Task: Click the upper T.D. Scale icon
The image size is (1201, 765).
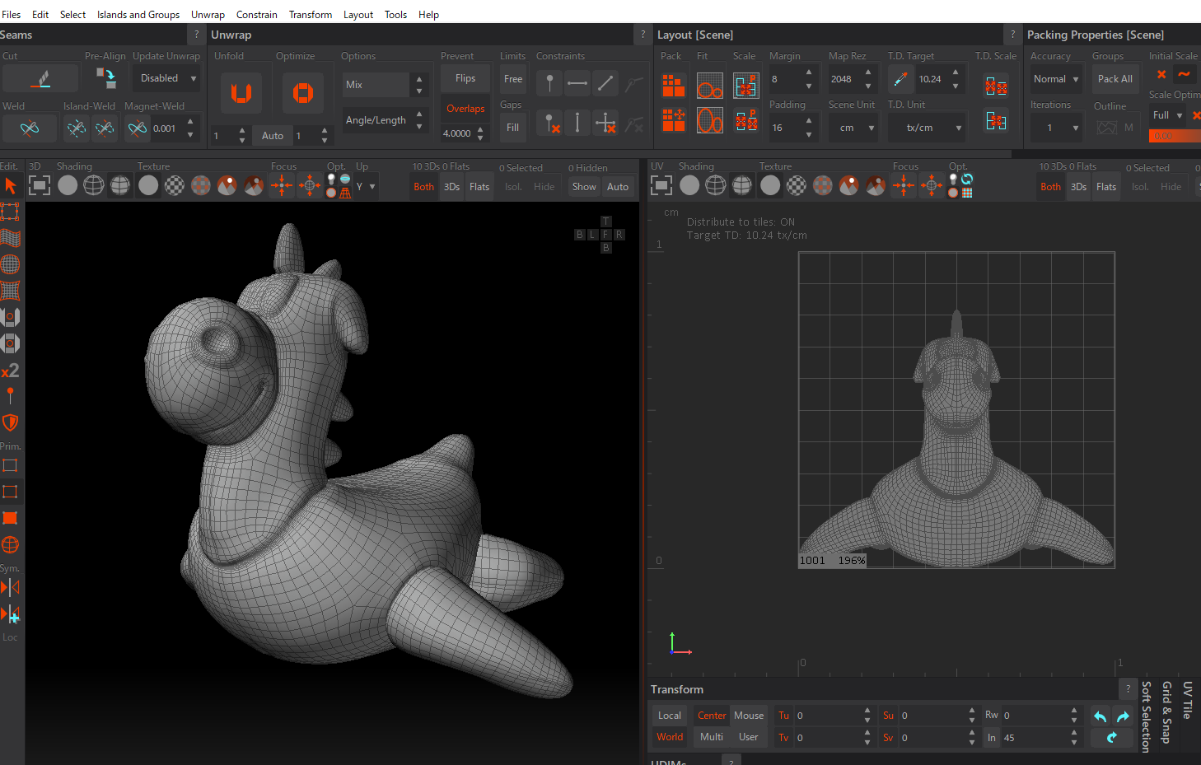Action: (996, 86)
